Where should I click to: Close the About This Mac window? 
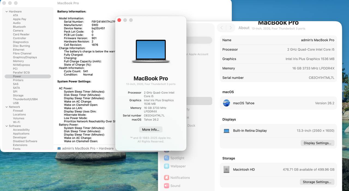point(119,20)
